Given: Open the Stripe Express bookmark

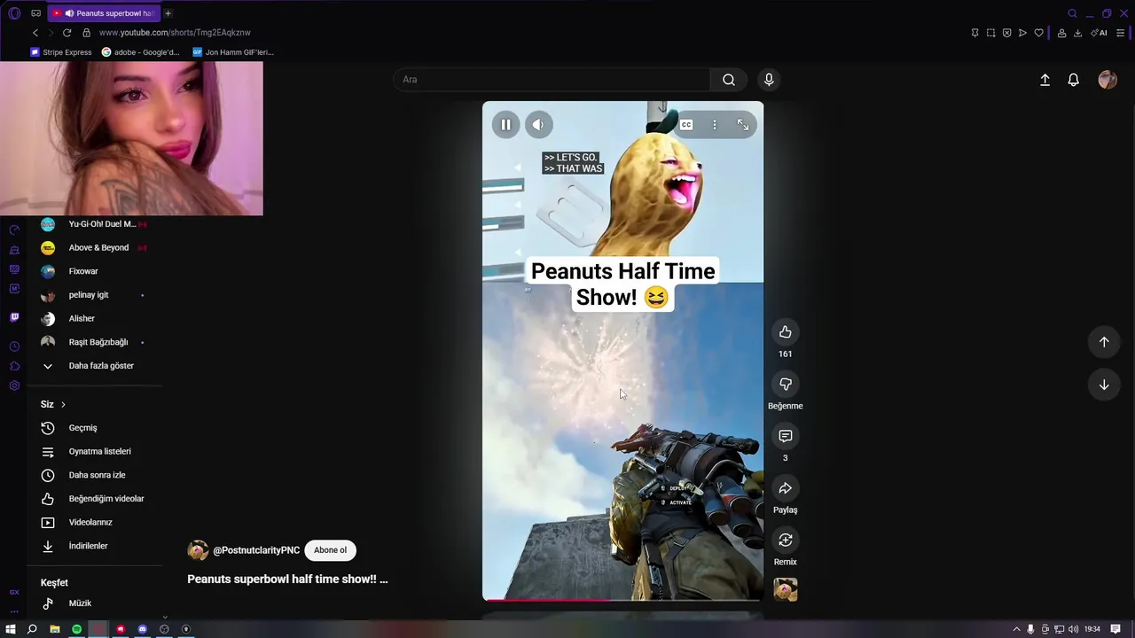Looking at the screenshot, I should tap(61, 52).
